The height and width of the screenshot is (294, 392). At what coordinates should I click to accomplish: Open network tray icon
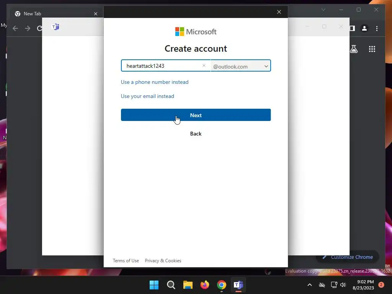tap(334, 285)
